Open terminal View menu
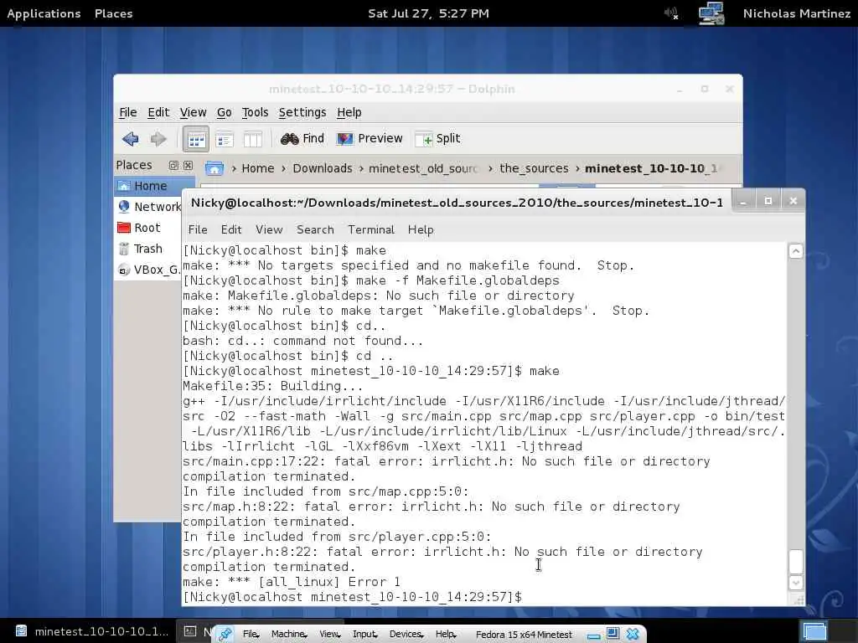858x643 pixels. tap(269, 229)
